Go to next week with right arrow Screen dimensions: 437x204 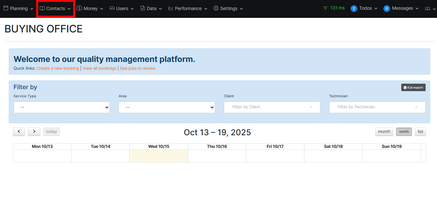tap(34, 132)
